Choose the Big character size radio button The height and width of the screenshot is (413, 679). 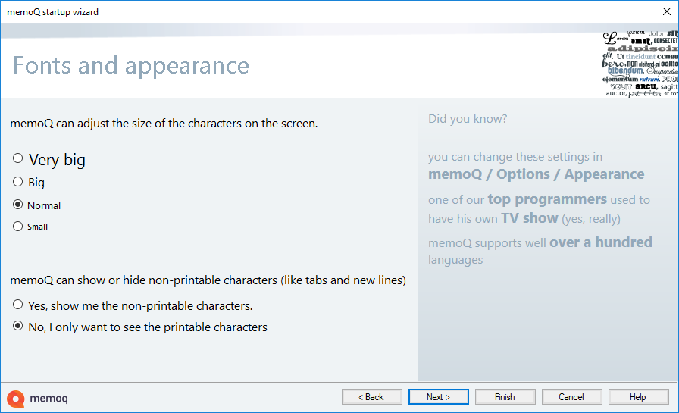(x=18, y=182)
